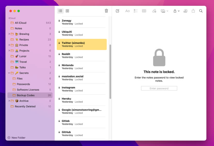Create a new note with compose icon
Image resolution: width=214 pixels, height=146 pixels.
point(118,11)
